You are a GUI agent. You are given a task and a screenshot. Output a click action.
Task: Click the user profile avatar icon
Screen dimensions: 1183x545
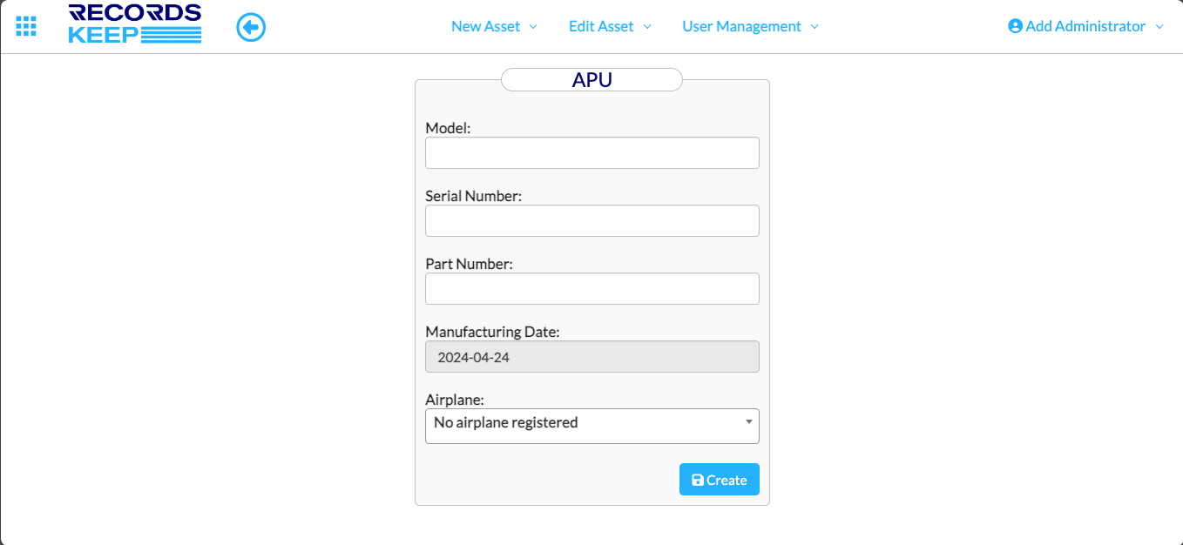click(x=1015, y=26)
